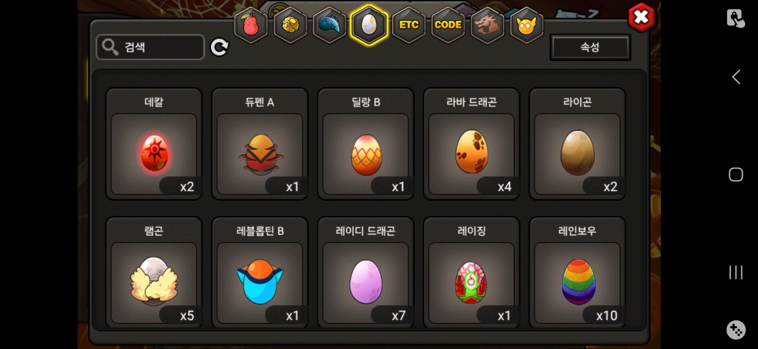Click the refresh arrow next to search
The width and height of the screenshot is (758, 349).
(219, 47)
